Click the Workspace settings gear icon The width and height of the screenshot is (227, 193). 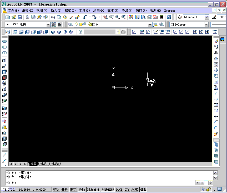pos(54,25)
